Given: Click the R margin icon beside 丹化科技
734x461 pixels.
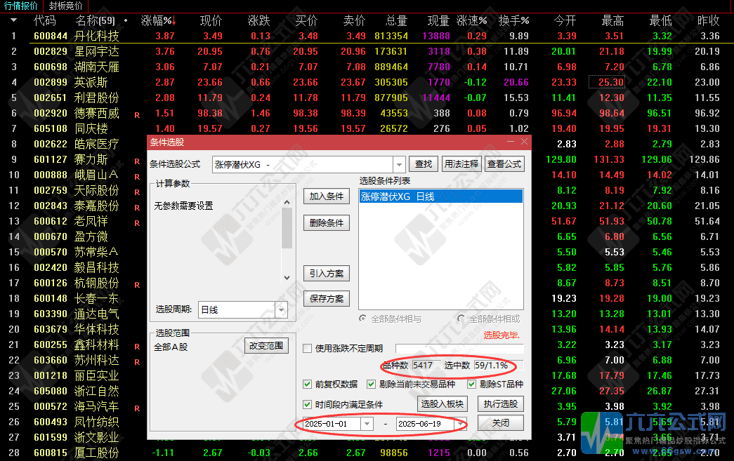Looking at the screenshot, I should pos(136,35).
